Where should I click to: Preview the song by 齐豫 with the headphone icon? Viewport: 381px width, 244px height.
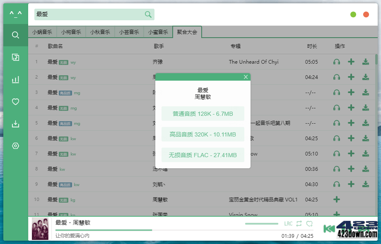pos(337,62)
